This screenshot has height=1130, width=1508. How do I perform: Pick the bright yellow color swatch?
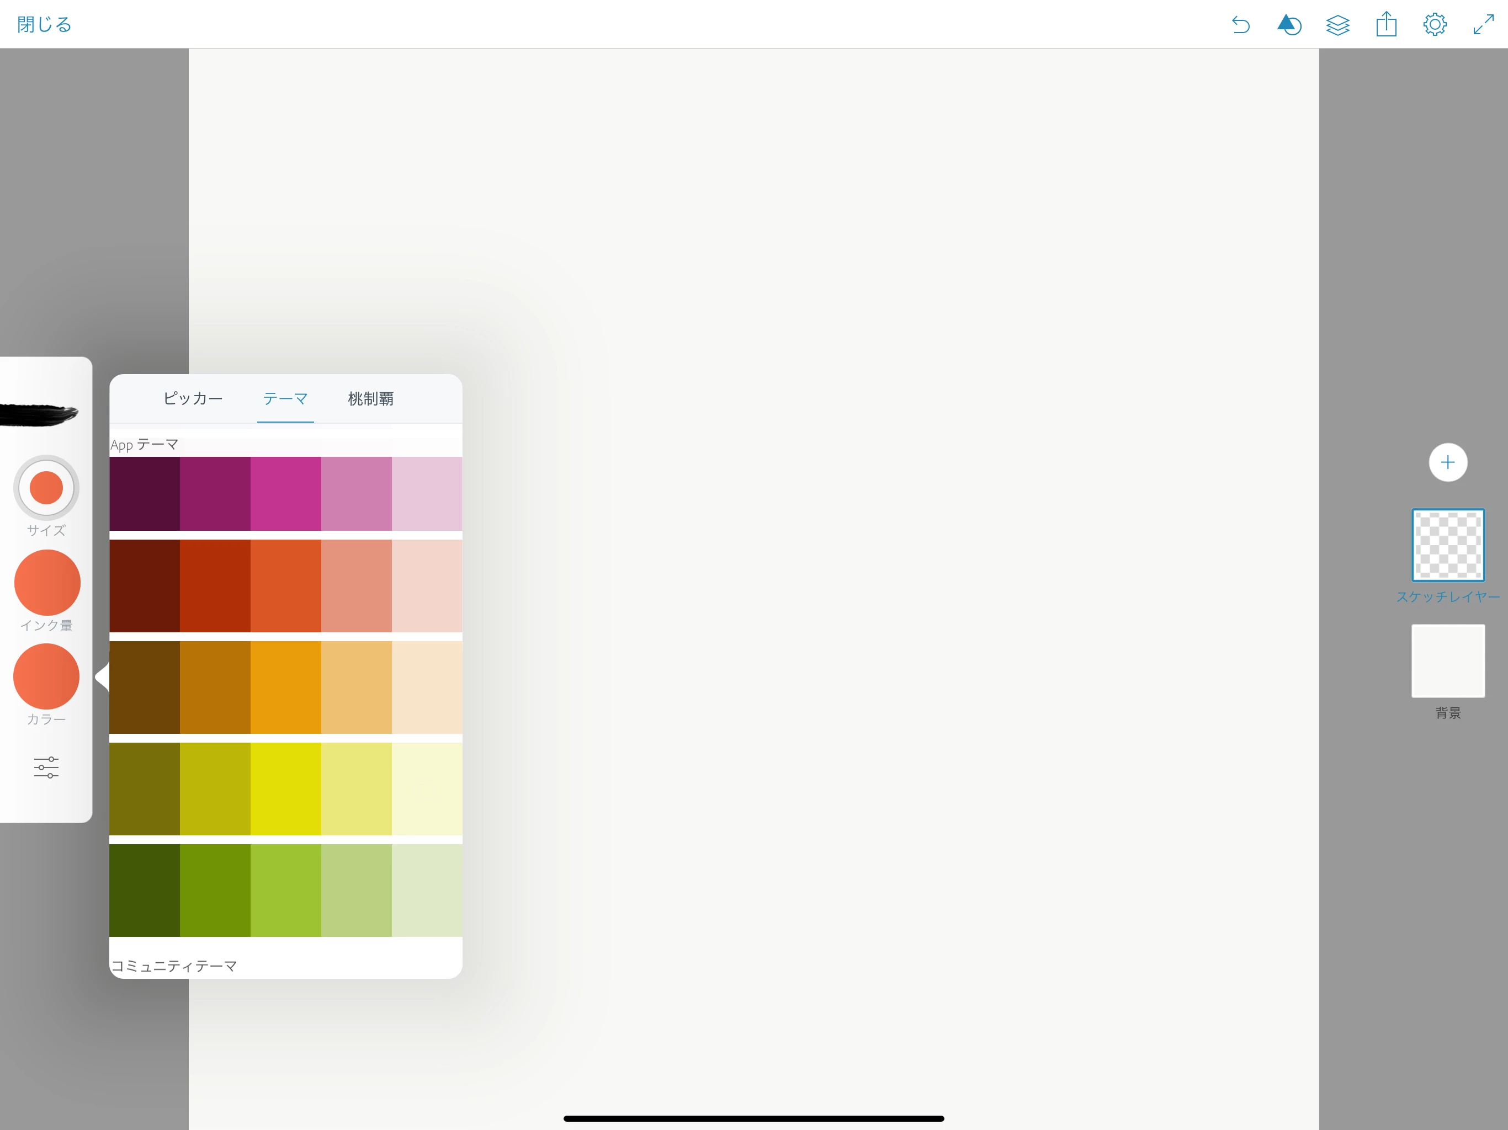(x=285, y=788)
